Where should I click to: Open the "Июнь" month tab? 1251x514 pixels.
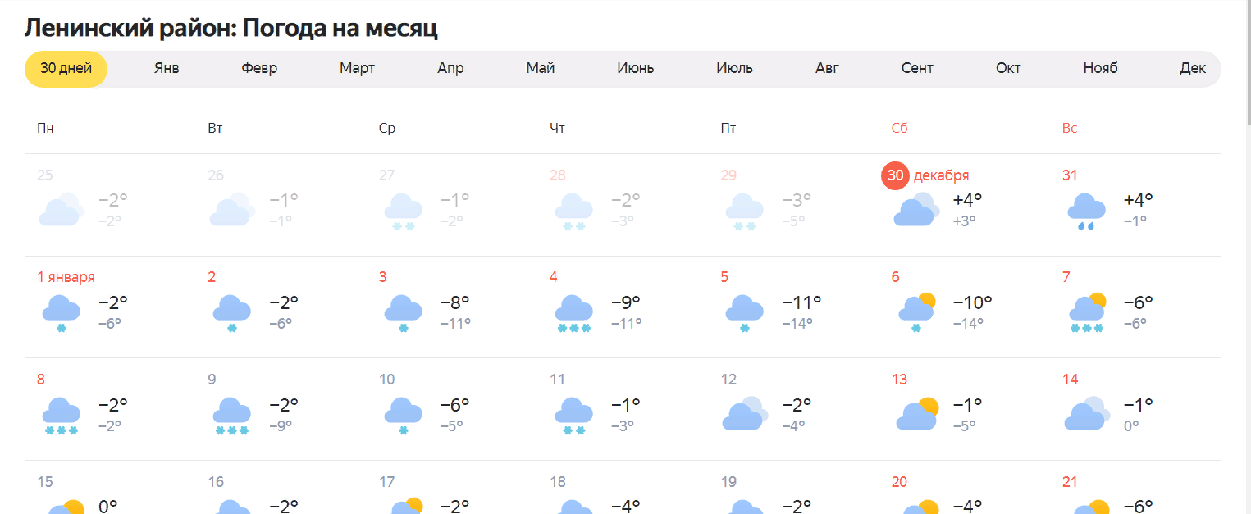click(635, 68)
